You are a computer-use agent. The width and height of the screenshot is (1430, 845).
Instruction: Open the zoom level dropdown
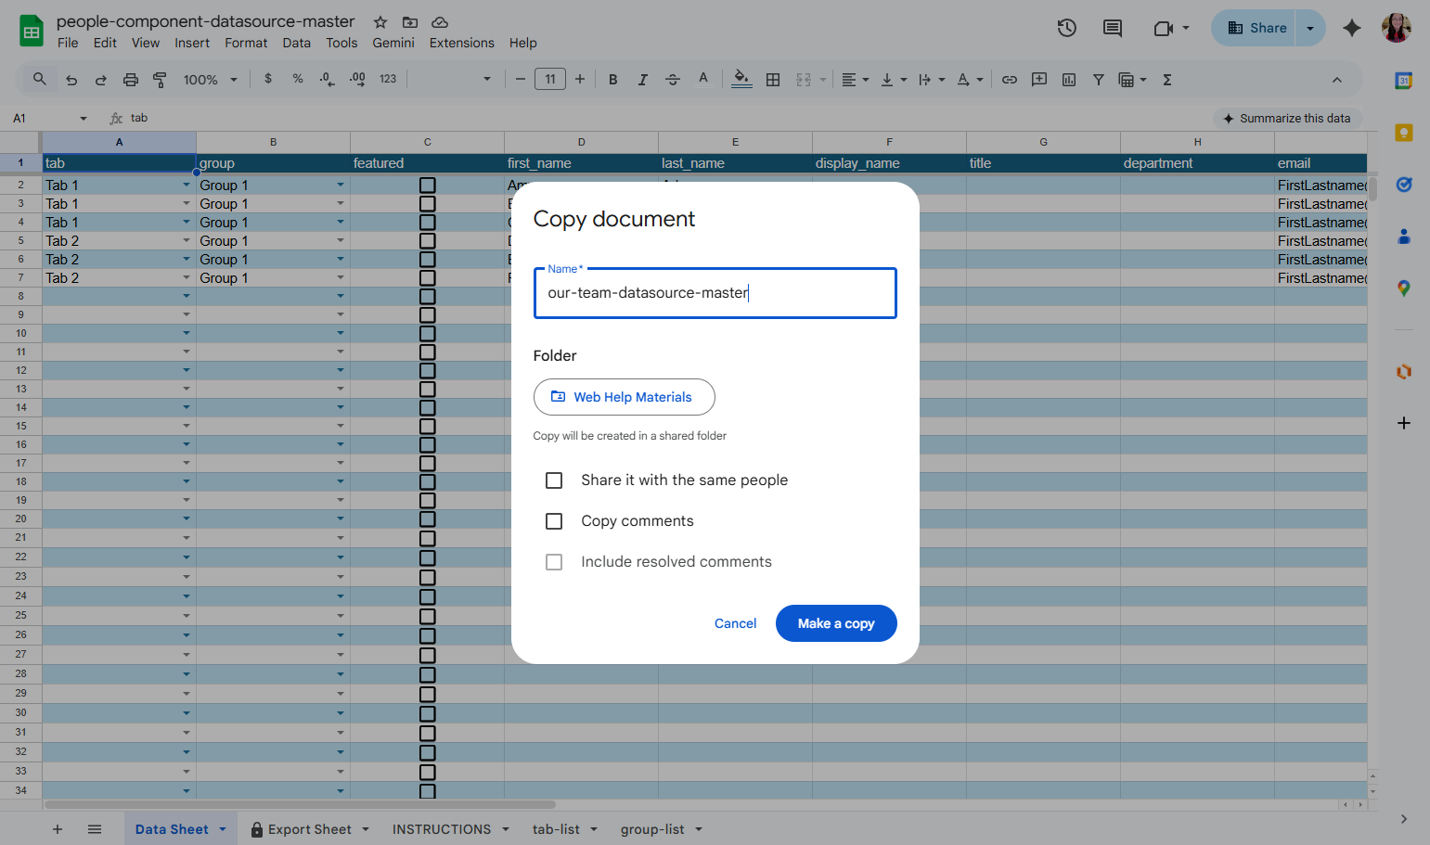point(211,80)
